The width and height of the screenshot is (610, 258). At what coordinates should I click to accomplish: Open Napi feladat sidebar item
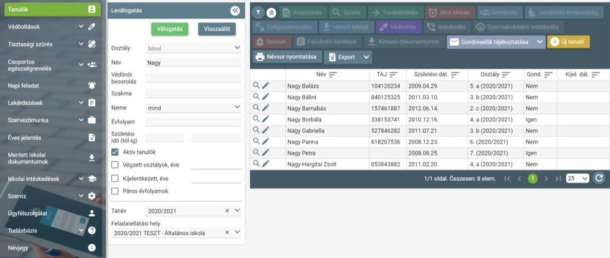(x=52, y=86)
